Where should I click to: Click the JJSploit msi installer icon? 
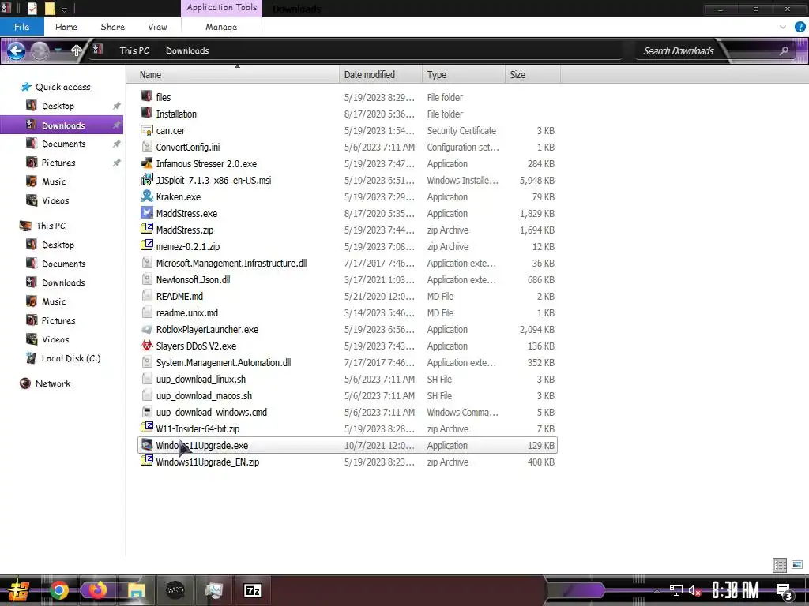point(147,180)
